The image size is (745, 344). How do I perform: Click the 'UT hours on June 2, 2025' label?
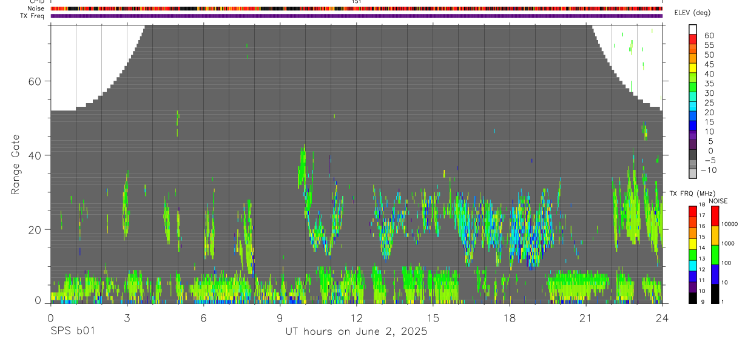pyautogui.click(x=356, y=332)
